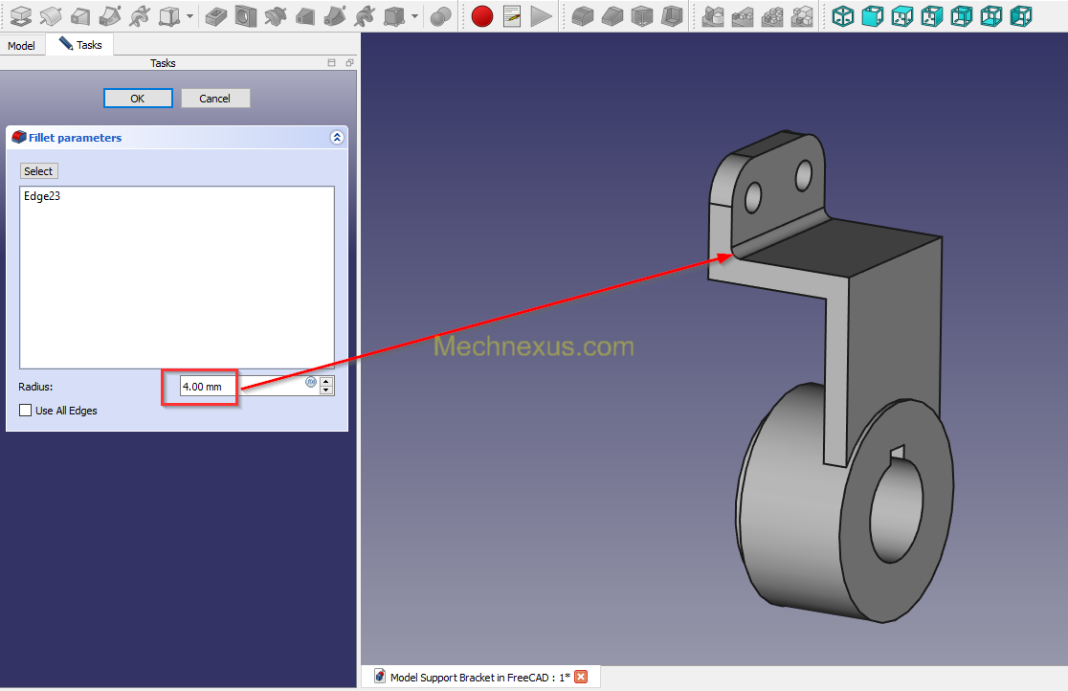
Task: Switch to front view
Action: click(873, 15)
